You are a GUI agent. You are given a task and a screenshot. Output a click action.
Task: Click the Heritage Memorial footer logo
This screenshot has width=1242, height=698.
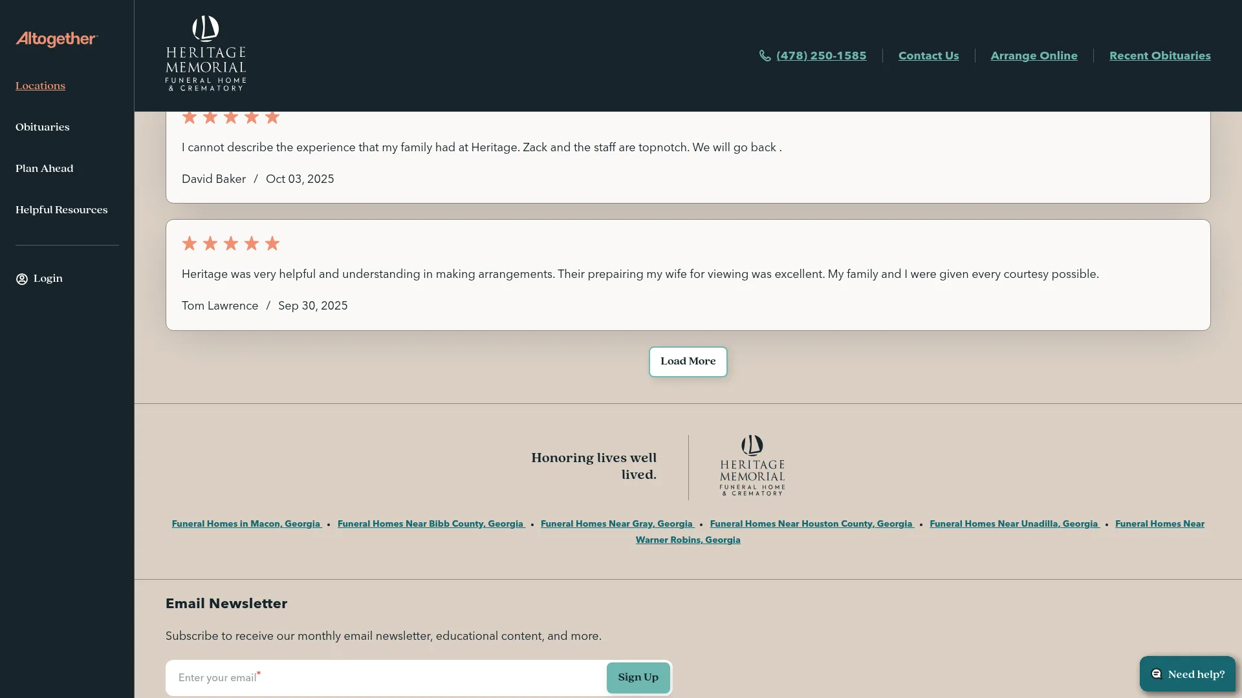750,467
